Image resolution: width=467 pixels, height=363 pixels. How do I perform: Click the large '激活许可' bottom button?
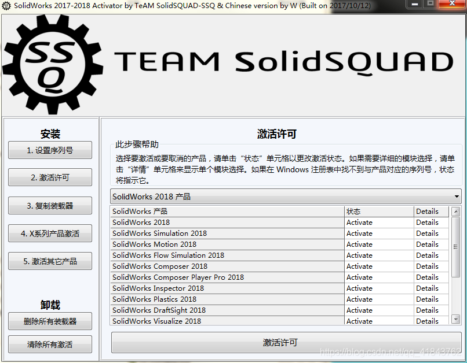pyautogui.click(x=286, y=343)
